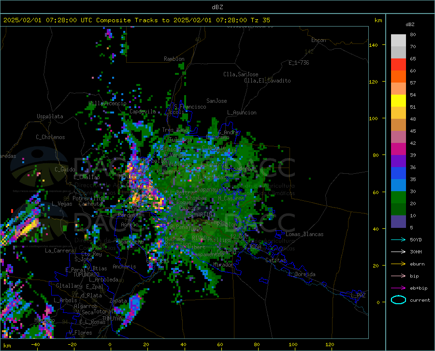Click the Mirador map label

point(223,265)
